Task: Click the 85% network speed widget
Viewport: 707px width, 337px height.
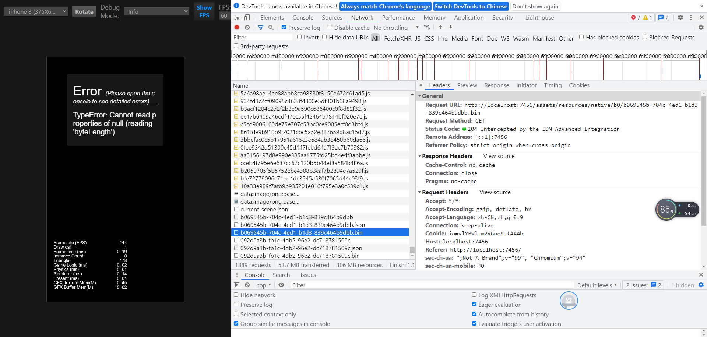Action: click(x=677, y=210)
